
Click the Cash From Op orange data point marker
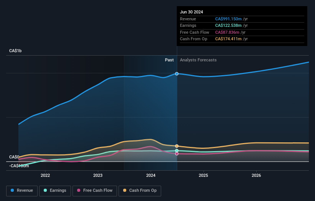pyautogui.click(x=177, y=146)
